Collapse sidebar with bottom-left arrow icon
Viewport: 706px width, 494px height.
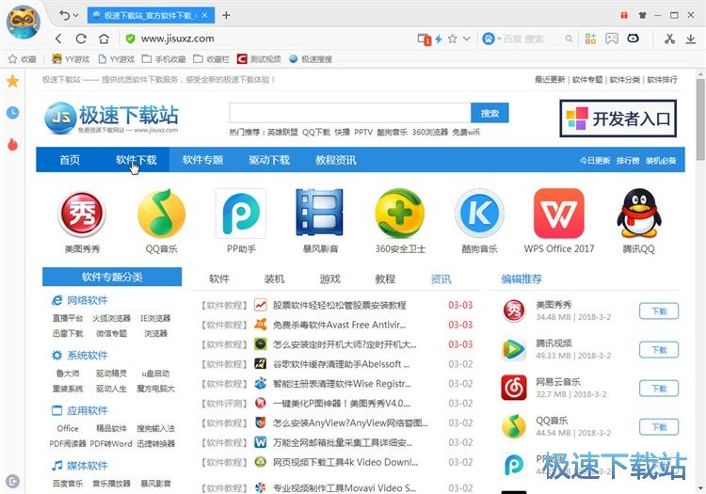coord(12,482)
